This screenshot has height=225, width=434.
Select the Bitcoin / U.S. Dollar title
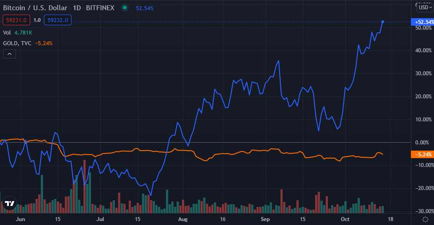(x=35, y=8)
